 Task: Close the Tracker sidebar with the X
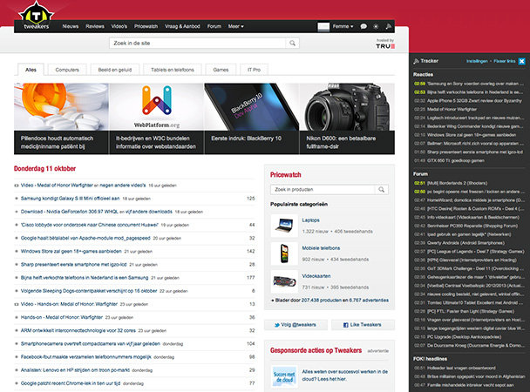[522, 61]
